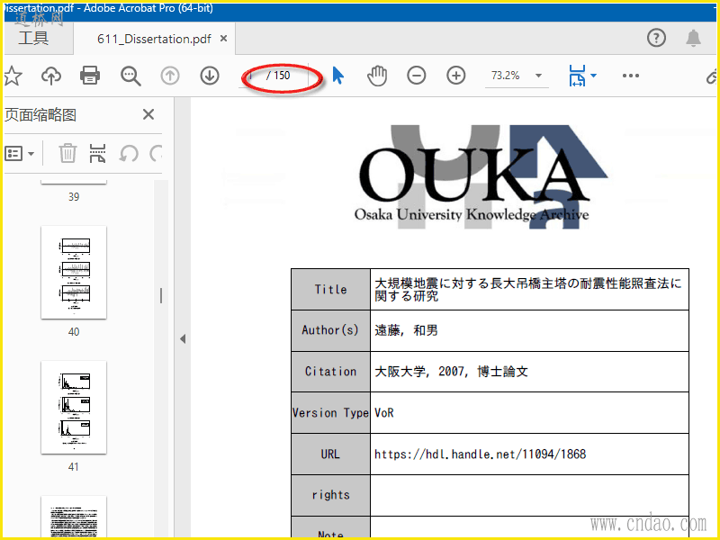Zoom in with the plus icon
Viewport: 720px width, 540px height.
point(456,76)
